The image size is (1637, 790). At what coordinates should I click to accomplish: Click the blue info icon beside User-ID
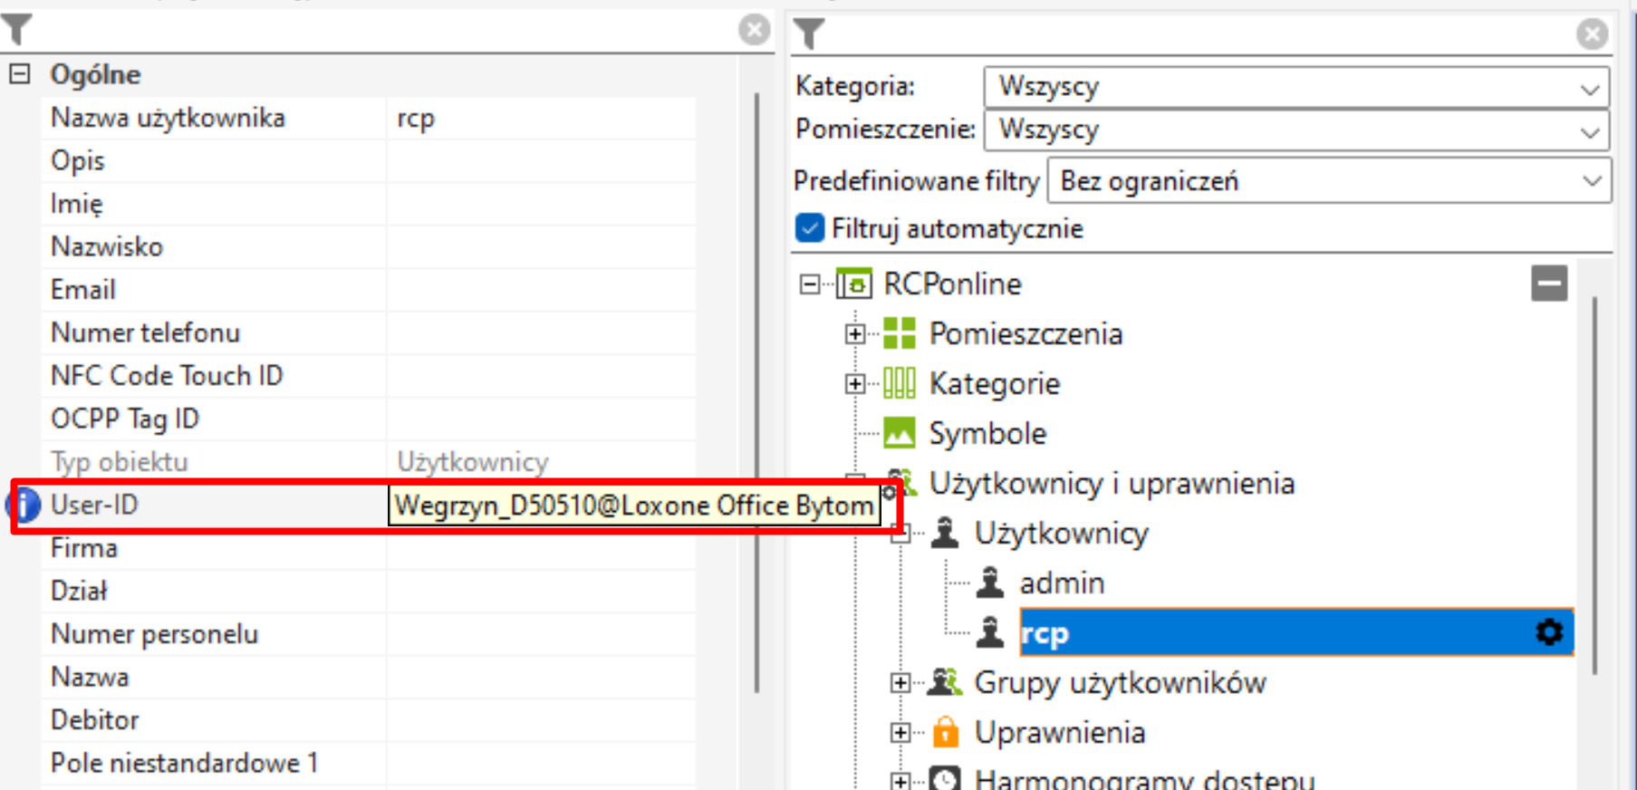25,505
